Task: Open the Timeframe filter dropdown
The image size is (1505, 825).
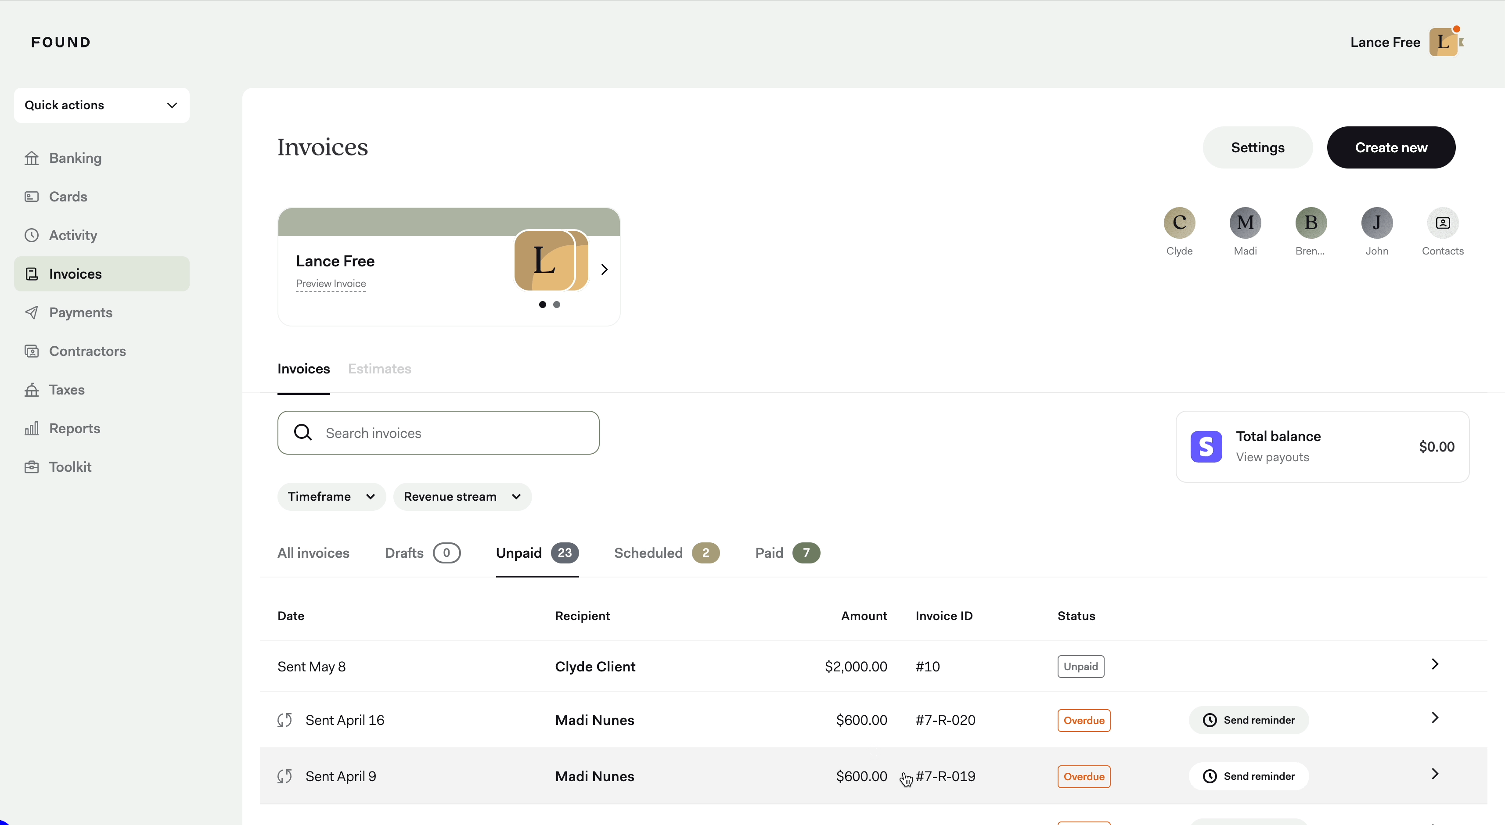Action: pos(331,496)
